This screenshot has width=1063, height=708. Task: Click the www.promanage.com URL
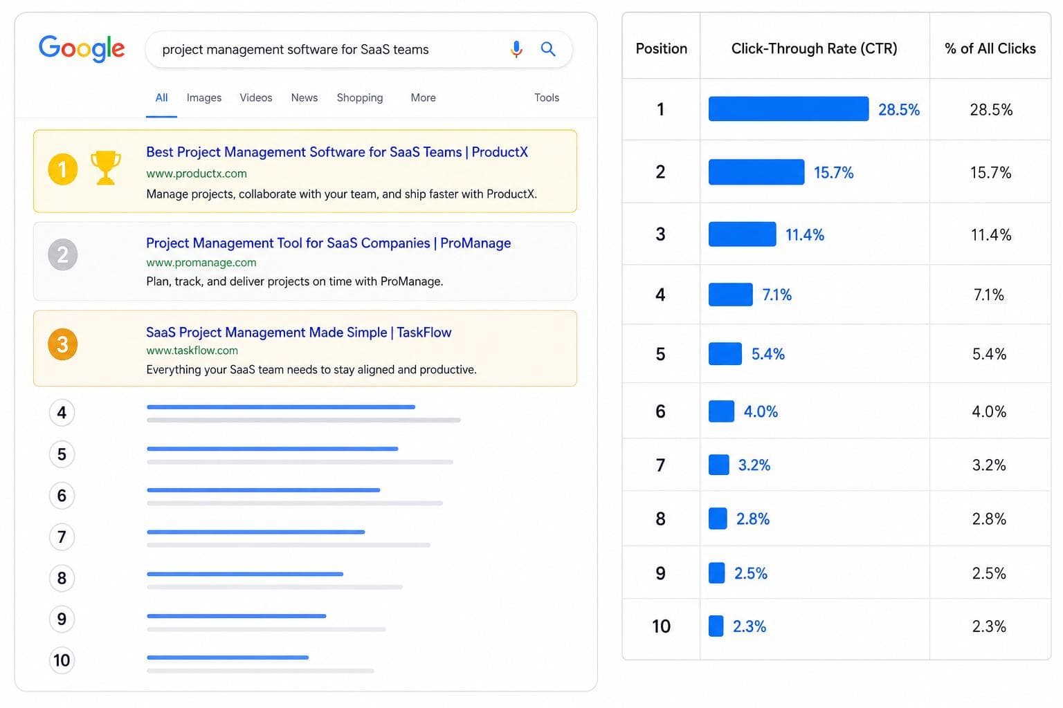pyautogui.click(x=201, y=263)
